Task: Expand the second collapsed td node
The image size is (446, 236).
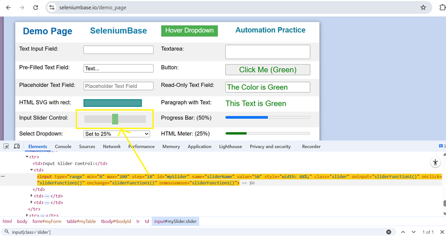Action: tap(31, 202)
